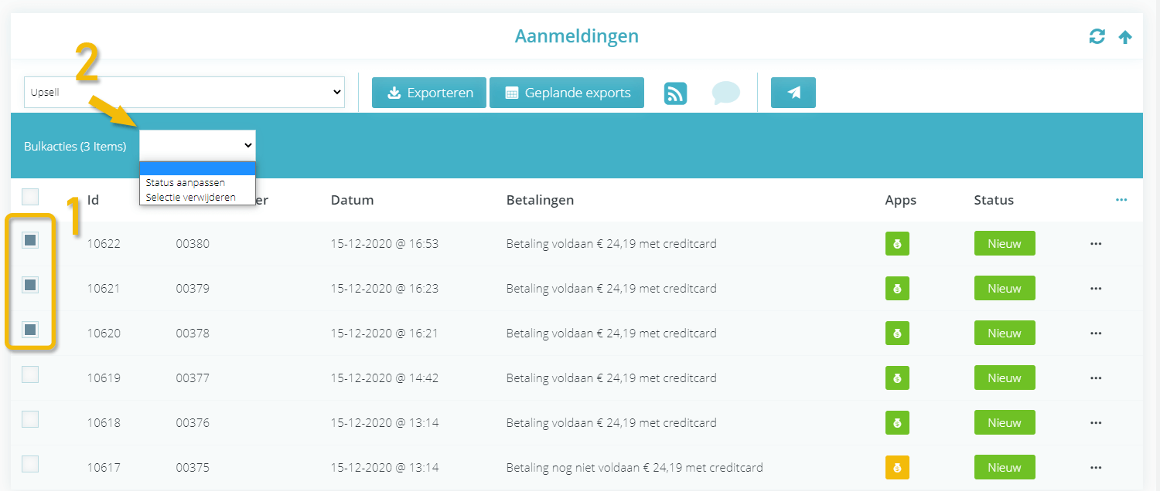Refresh the Aanmeldingen list
Viewport: 1160px width, 491px height.
(x=1097, y=36)
